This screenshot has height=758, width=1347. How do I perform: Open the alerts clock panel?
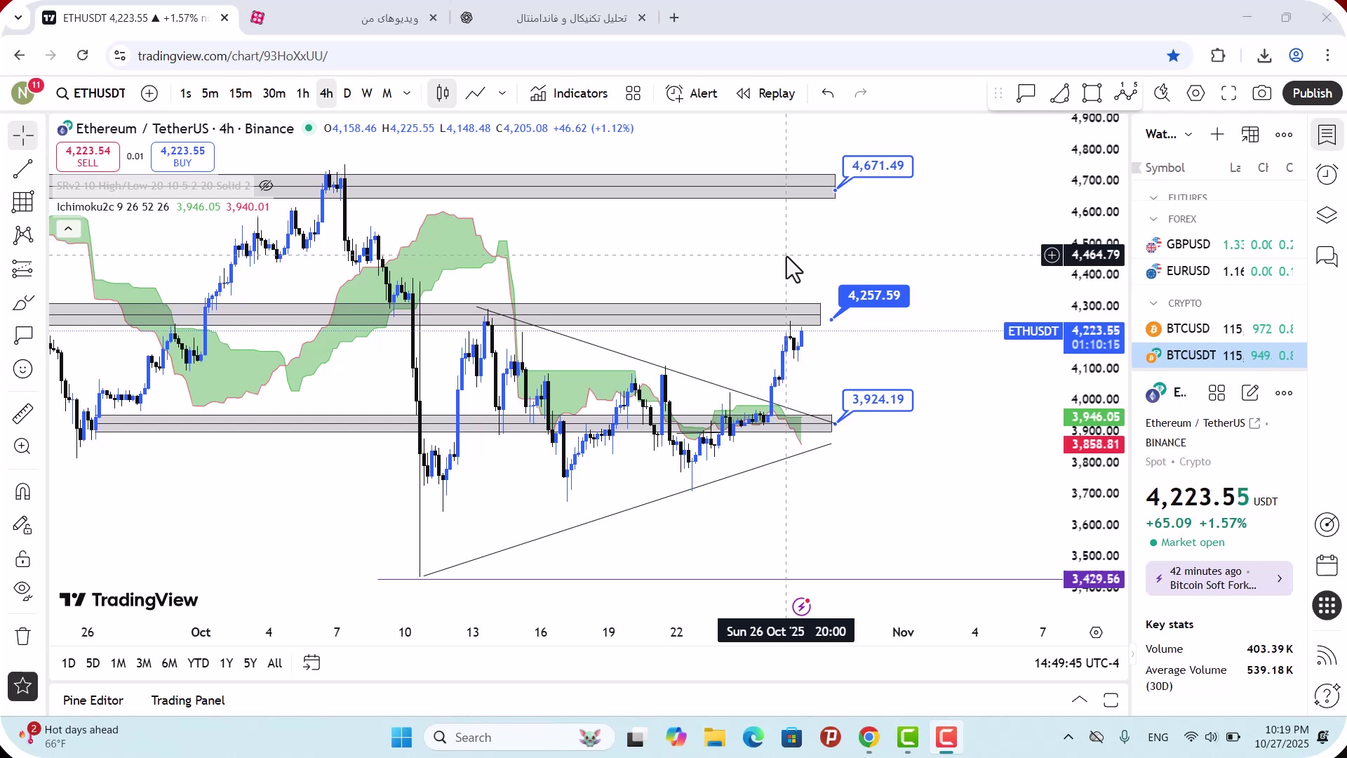(1327, 174)
